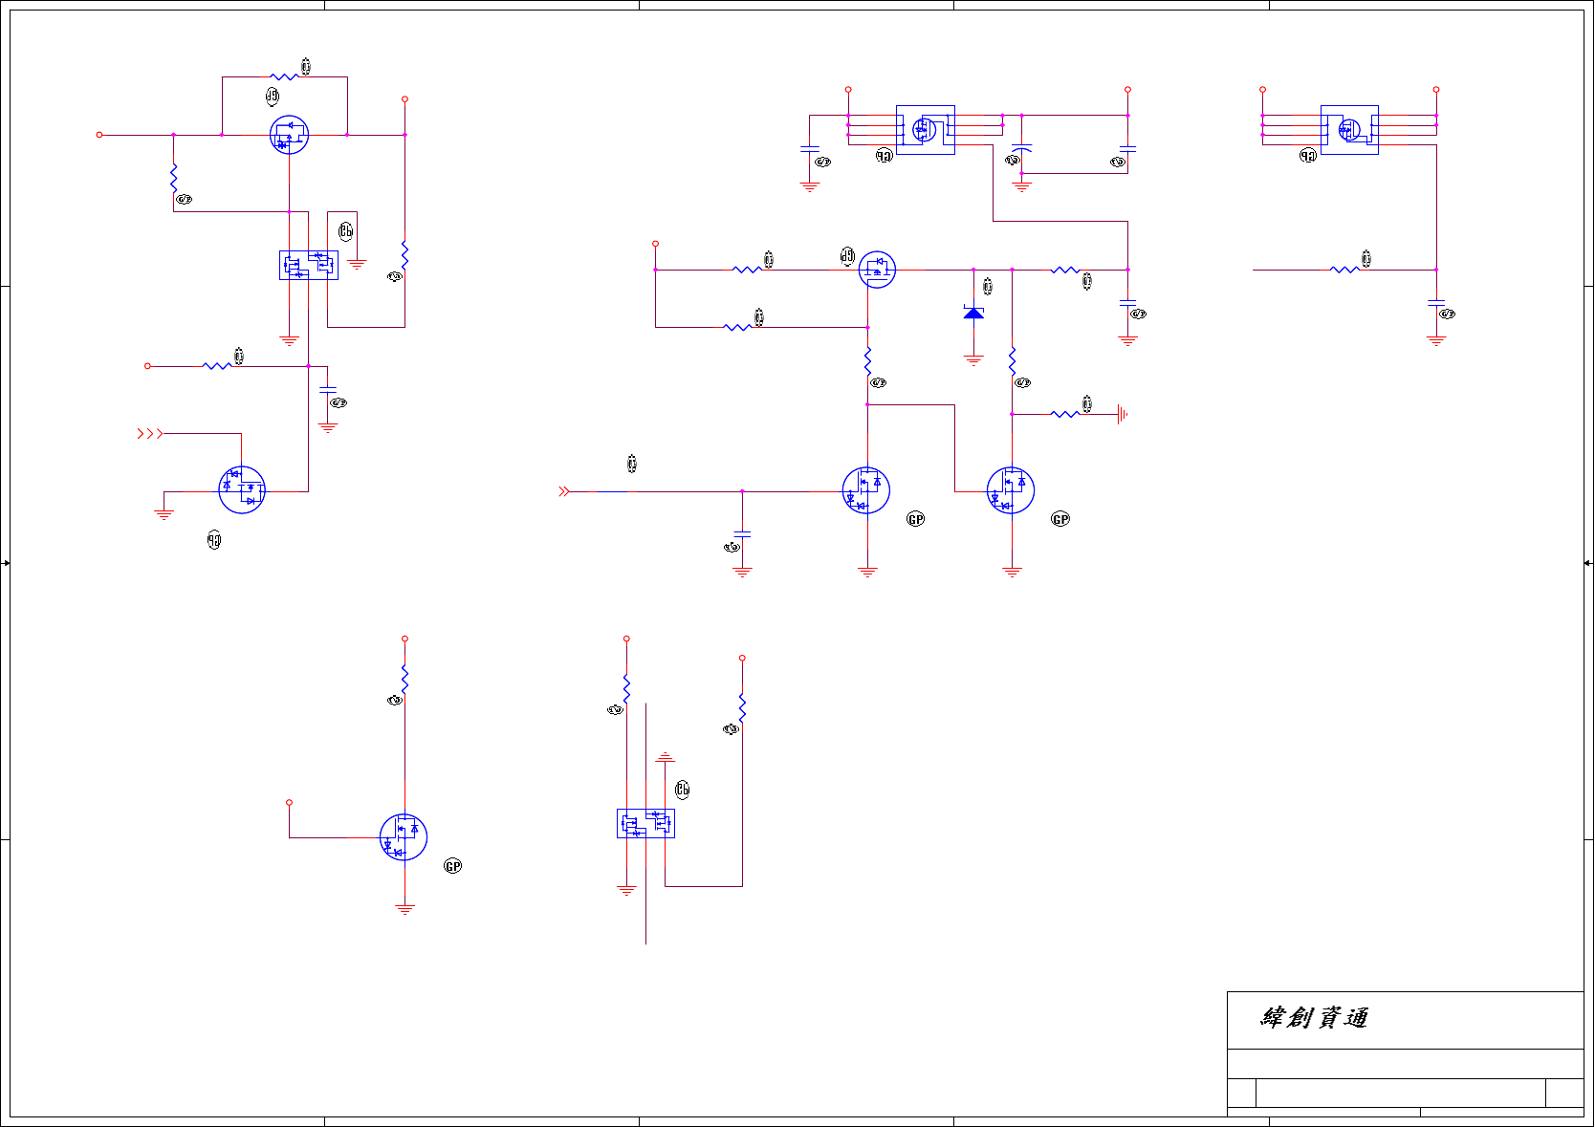Select the 8-pin MOSFET package at top center
Image resolution: width=1595 pixels, height=1127 pixels.
click(925, 130)
